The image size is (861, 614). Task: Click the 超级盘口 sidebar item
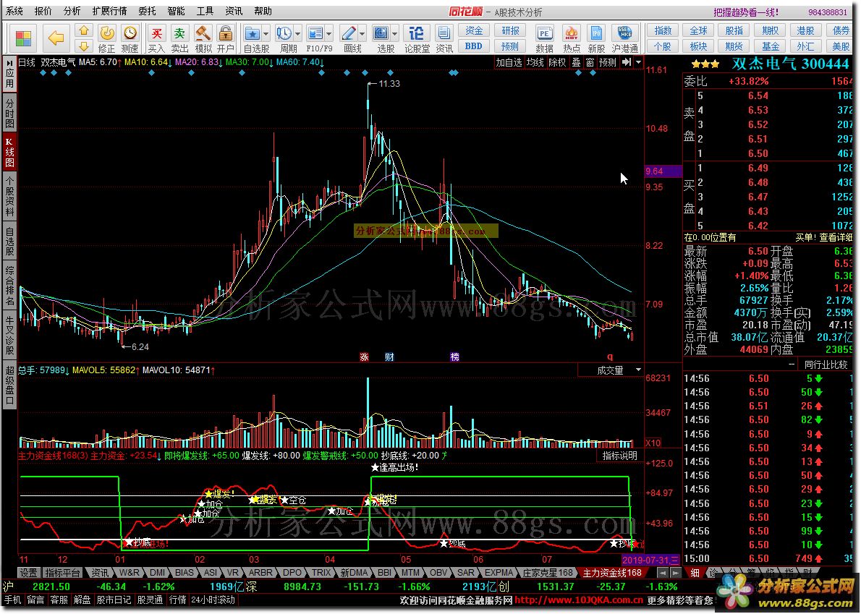click(9, 385)
